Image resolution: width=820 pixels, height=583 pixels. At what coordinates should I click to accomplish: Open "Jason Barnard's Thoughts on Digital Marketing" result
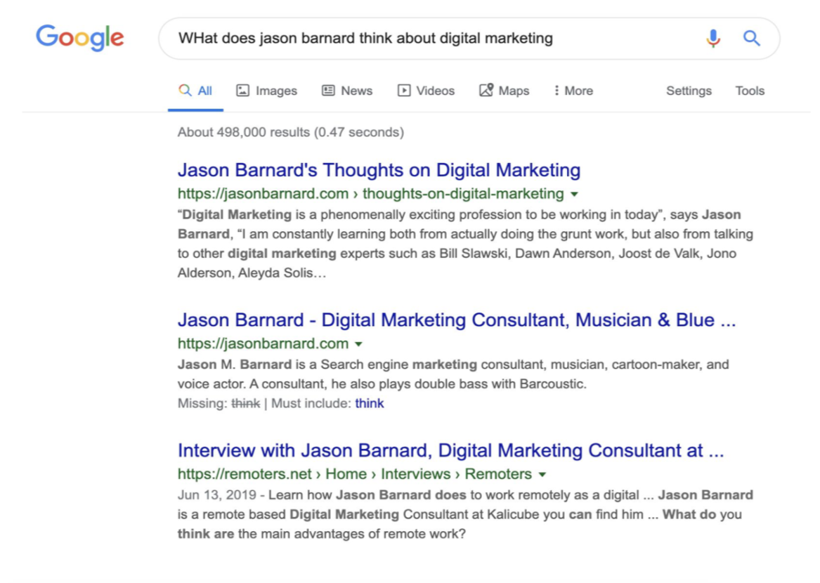point(379,170)
